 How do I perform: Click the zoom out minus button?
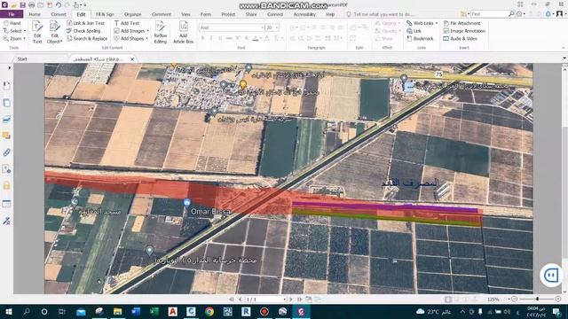tap(515, 300)
